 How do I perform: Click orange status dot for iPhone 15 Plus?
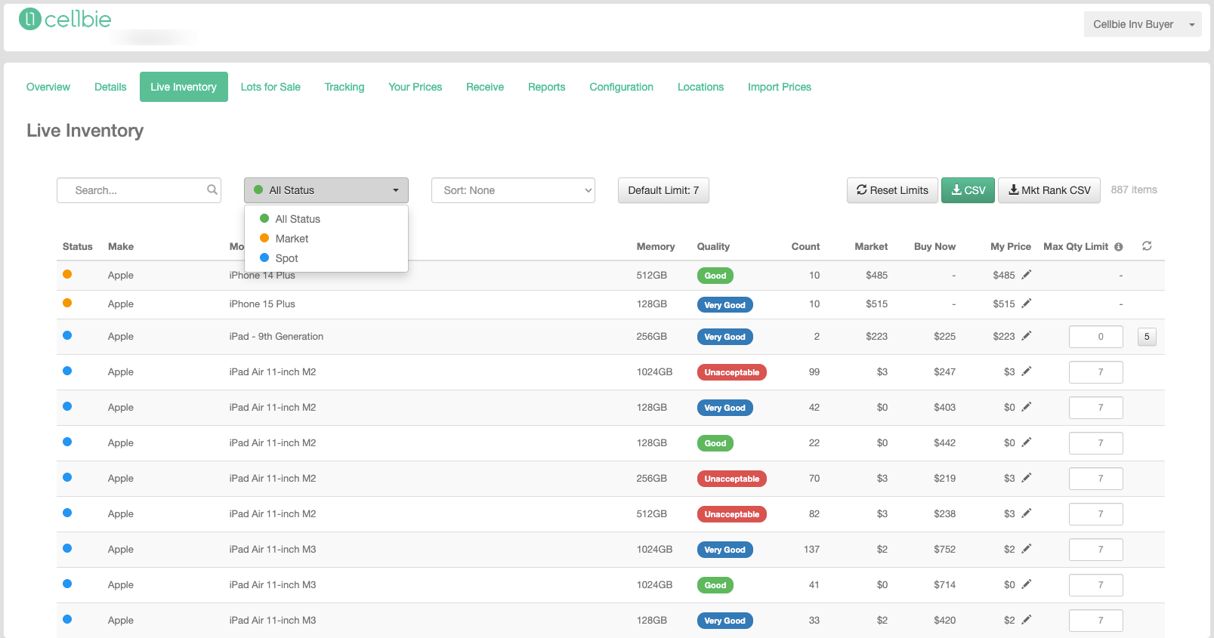67,303
